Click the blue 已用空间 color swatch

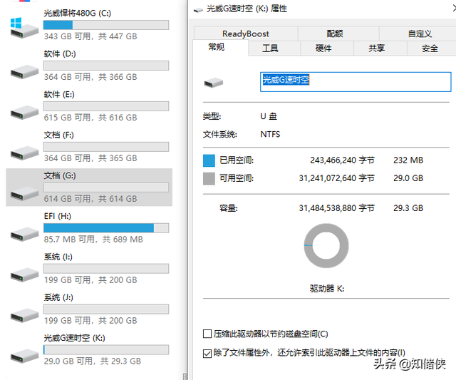pyautogui.click(x=209, y=160)
